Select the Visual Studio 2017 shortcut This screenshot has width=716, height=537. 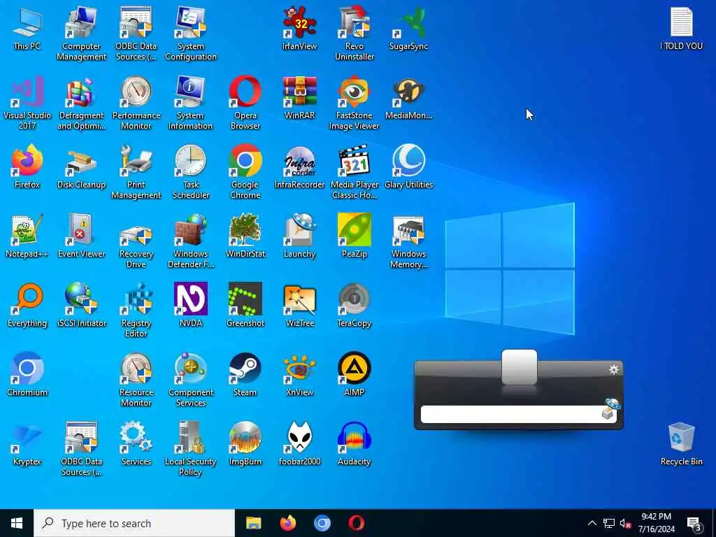(x=27, y=103)
